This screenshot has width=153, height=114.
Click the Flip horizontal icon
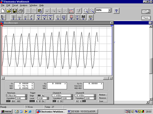pos(53,11)
